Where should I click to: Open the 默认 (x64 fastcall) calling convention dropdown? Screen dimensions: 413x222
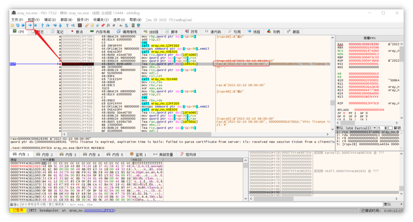(x=356, y=128)
